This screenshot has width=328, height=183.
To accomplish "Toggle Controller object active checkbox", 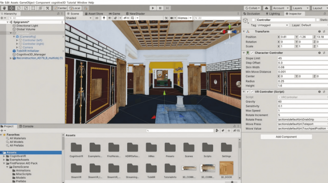I will (x=254, y=20).
